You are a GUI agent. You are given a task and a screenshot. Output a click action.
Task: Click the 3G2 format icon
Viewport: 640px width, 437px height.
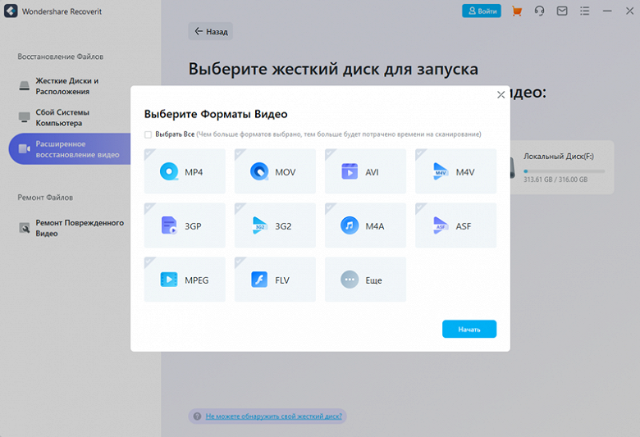tap(259, 225)
